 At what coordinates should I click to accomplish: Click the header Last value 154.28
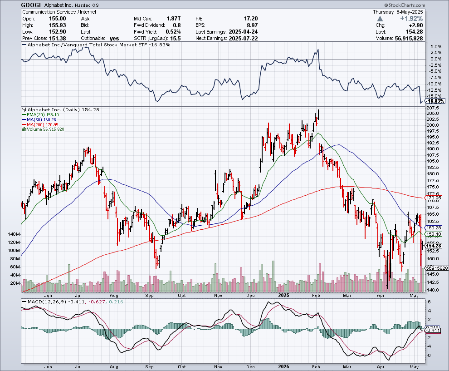(x=415, y=32)
